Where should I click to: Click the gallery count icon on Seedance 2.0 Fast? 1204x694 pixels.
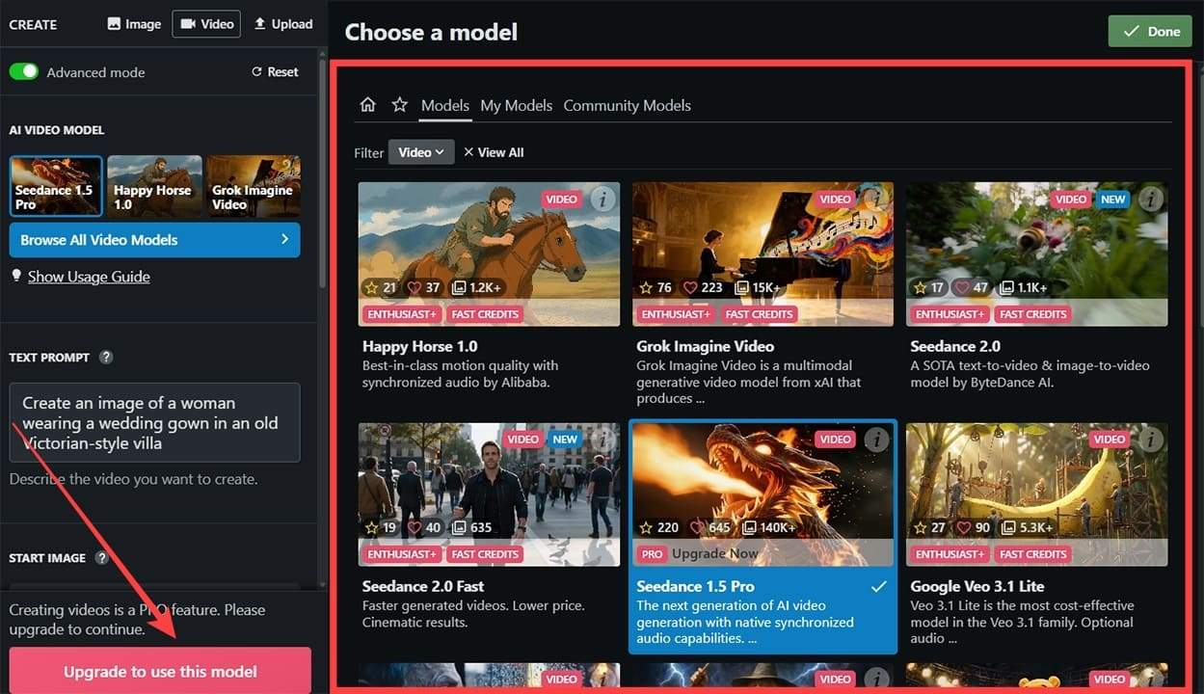(x=459, y=527)
